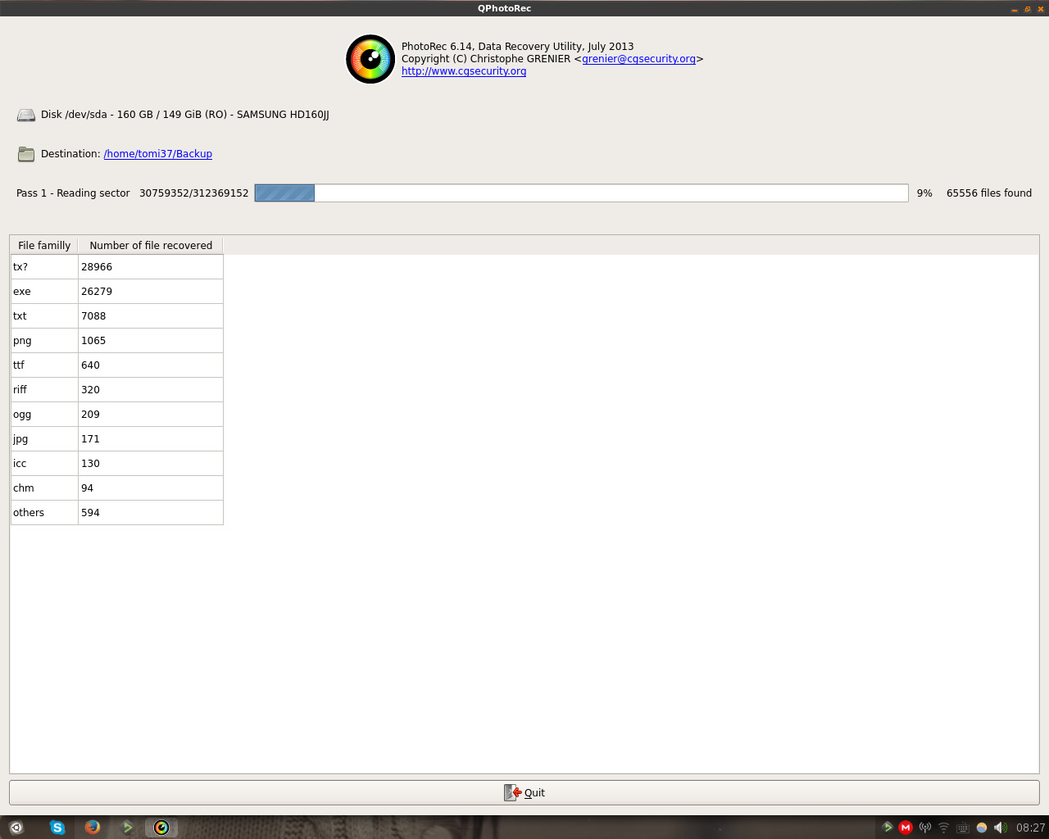Click the 7088 recovered count cell
This screenshot has height=839, width=1049.
[151, 316]
